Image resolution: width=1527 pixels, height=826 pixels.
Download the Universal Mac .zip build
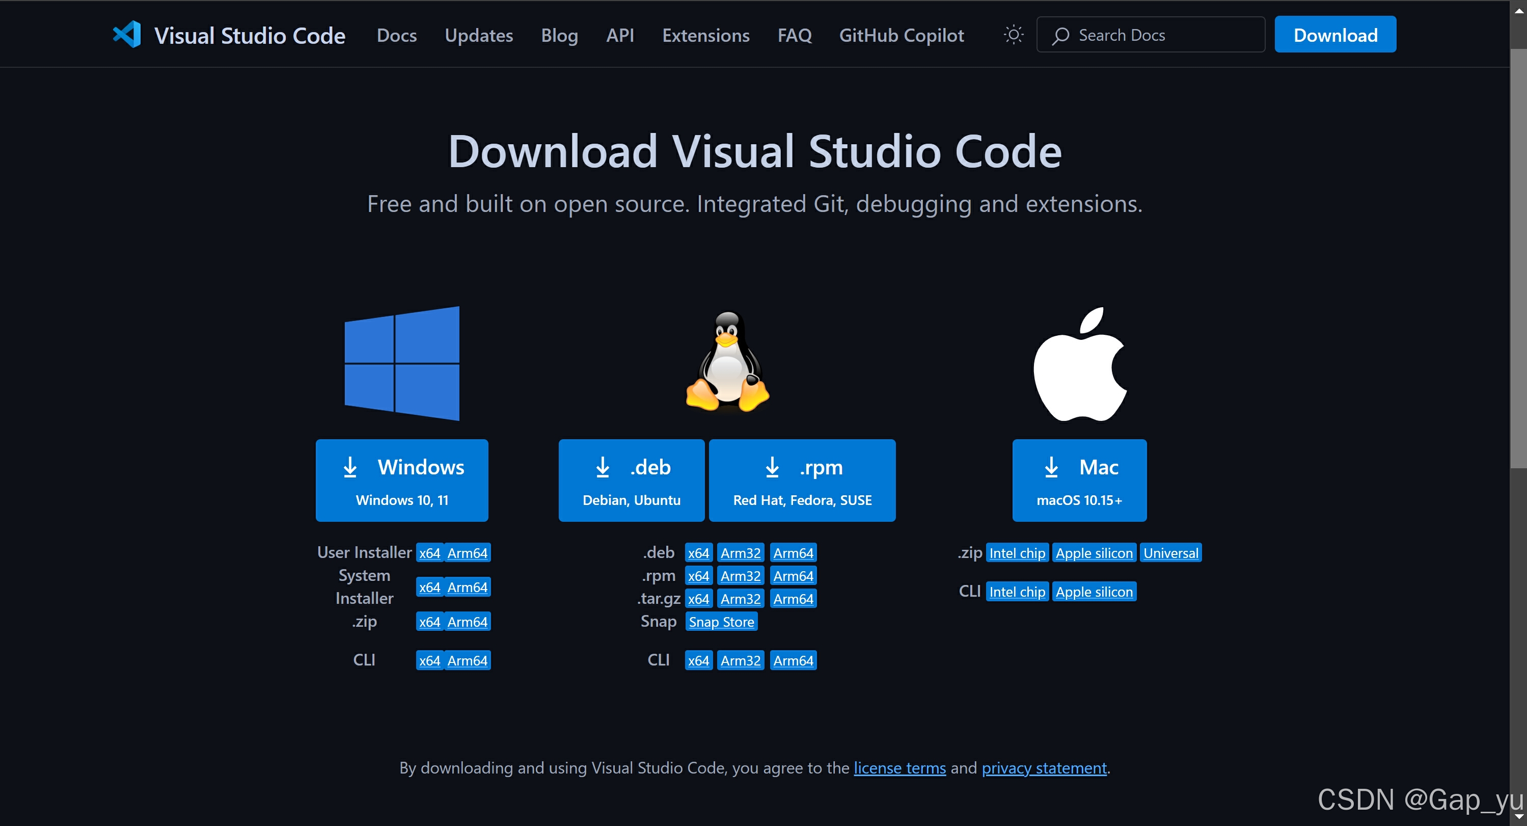point(1171,552)
